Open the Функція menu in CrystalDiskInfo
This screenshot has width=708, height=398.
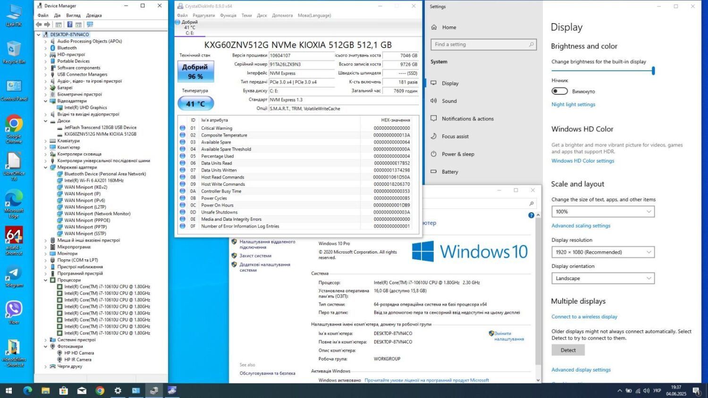tap(228, 16)
